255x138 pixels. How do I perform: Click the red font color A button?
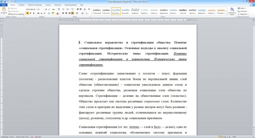(x=57, y=13)
